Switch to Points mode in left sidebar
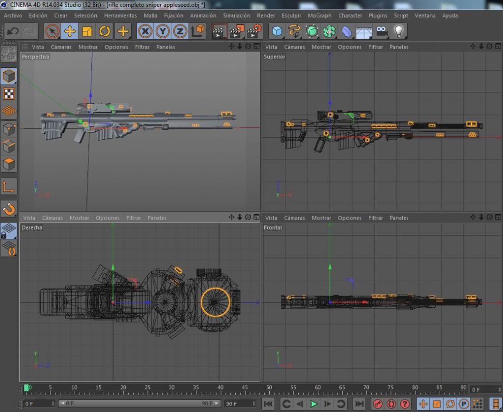Screen dimensions: 503x412 [9, 129]
